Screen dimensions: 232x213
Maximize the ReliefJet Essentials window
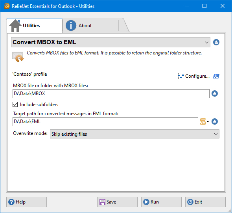pyautogui.click(x=204, y=6)
